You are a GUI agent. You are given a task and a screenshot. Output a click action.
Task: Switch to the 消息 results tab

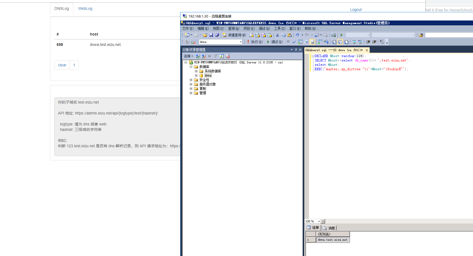329,228
